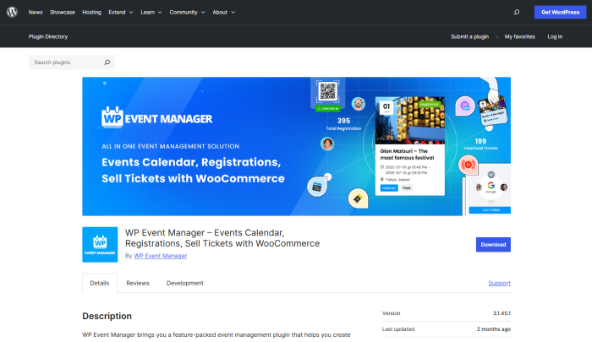Expand the Extend dropdown menu
Screen dimensions: 592x342
click(121, 12)
